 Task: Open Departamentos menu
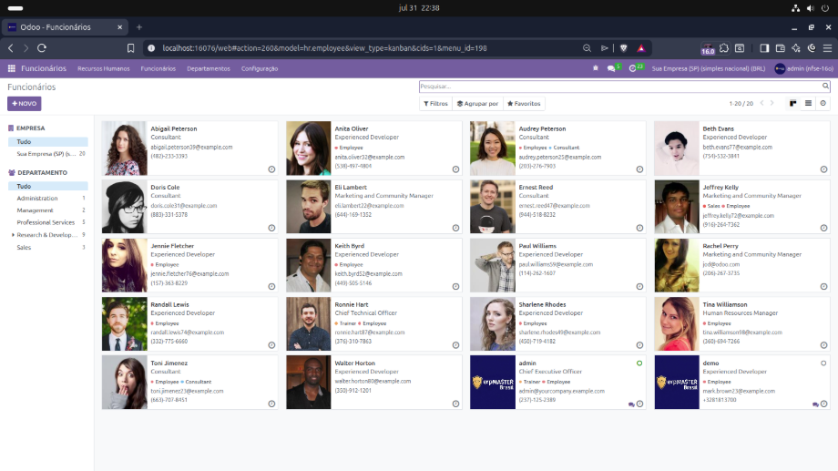tap(209, 68)
